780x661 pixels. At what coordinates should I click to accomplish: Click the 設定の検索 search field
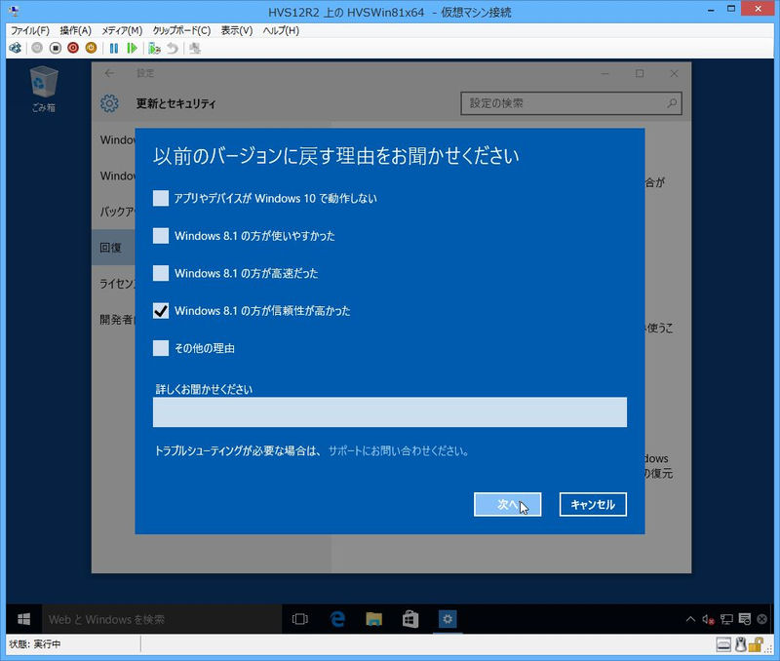(571, 103)
